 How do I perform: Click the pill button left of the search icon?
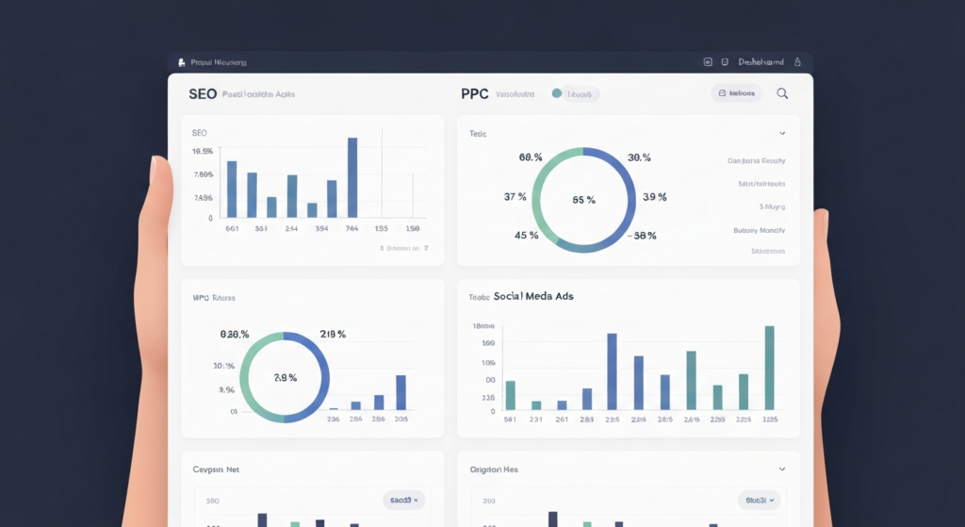click(x=737, y=93)
